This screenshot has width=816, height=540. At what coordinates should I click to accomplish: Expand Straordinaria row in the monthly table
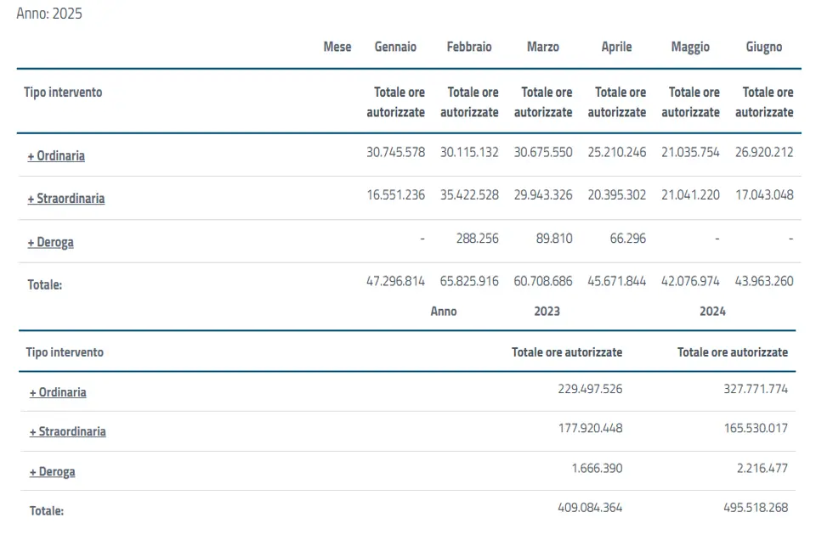66,199
